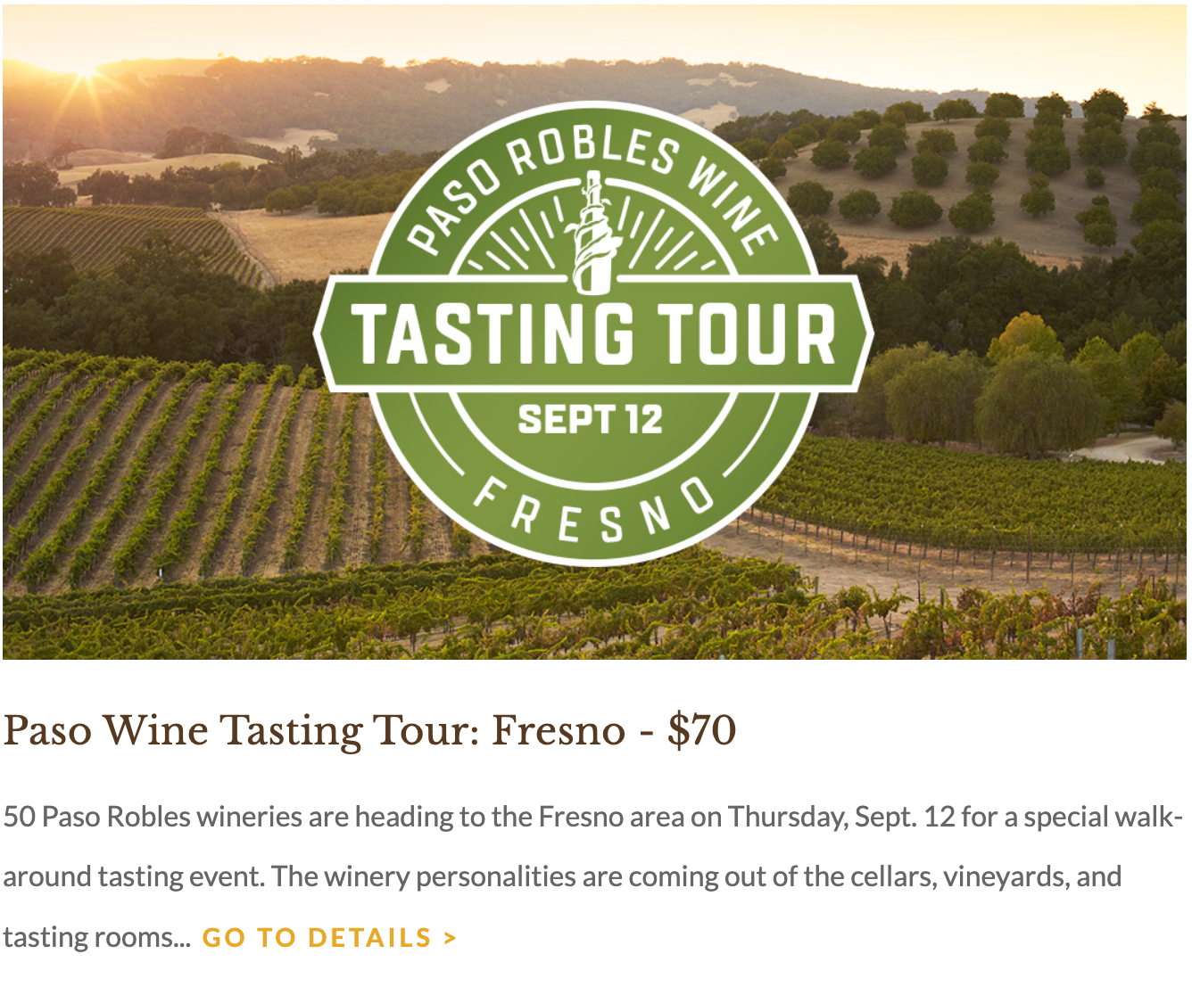The height and width of the screenshot is (995, 1192).
Task: Click the green Tasting Tour badge ribbon
Action: (593, 333)
